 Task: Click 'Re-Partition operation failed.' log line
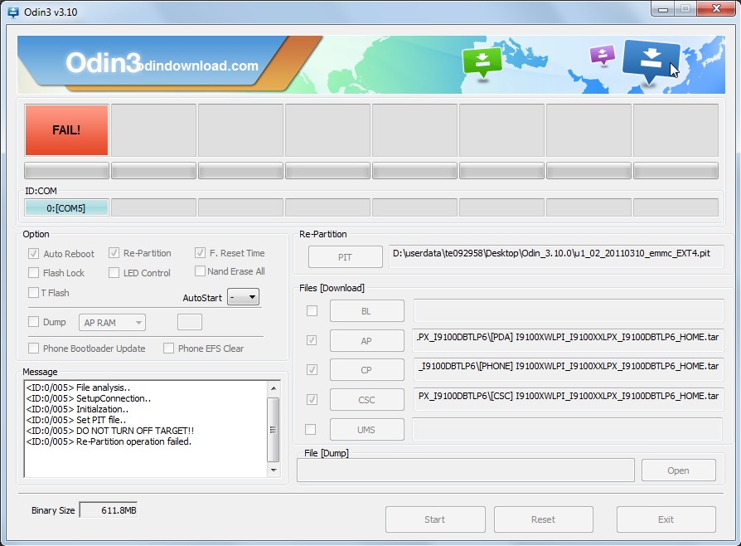pyautogui.click(x=109, y=441)
